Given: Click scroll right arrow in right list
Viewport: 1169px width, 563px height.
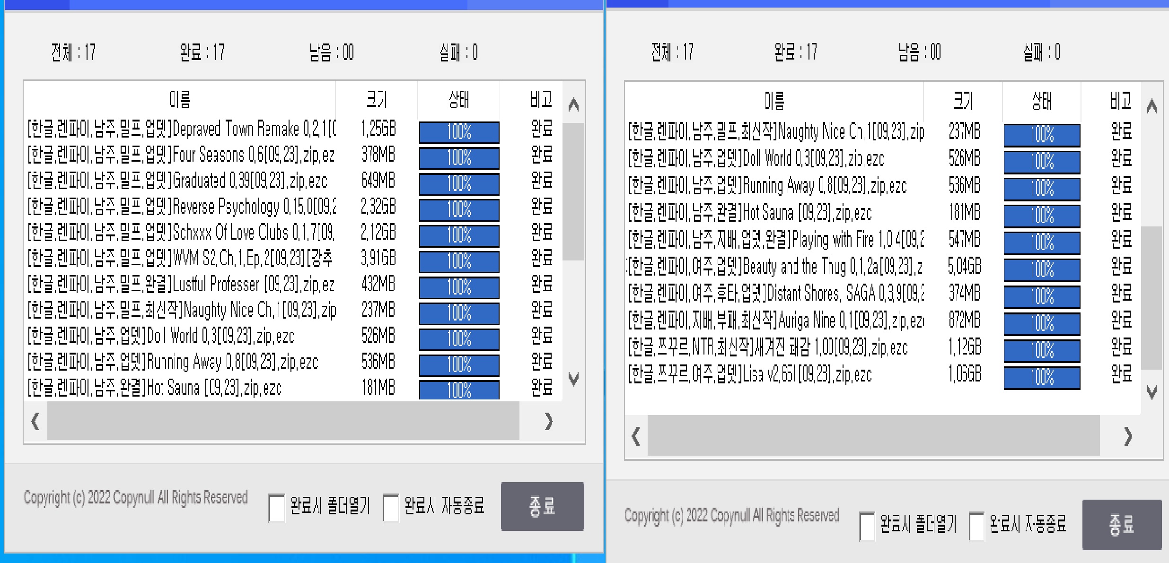Looking at the screenshot, I should pyautogui.click(x=1128, y=436).
